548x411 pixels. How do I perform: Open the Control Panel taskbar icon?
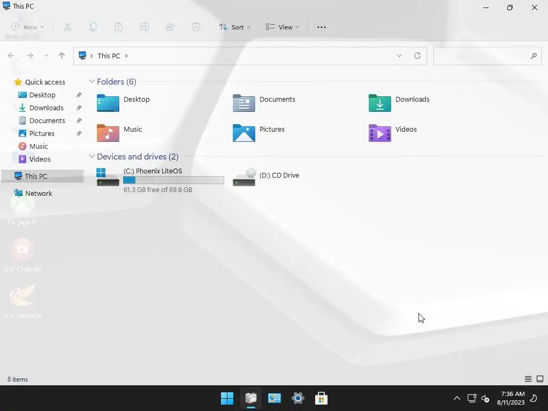[x=275, y=398]
